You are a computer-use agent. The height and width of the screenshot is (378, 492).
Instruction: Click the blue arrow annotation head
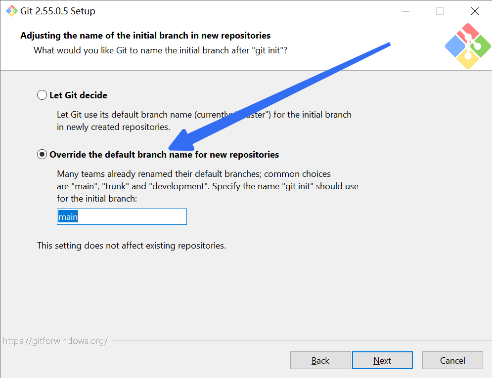(182, 140)
